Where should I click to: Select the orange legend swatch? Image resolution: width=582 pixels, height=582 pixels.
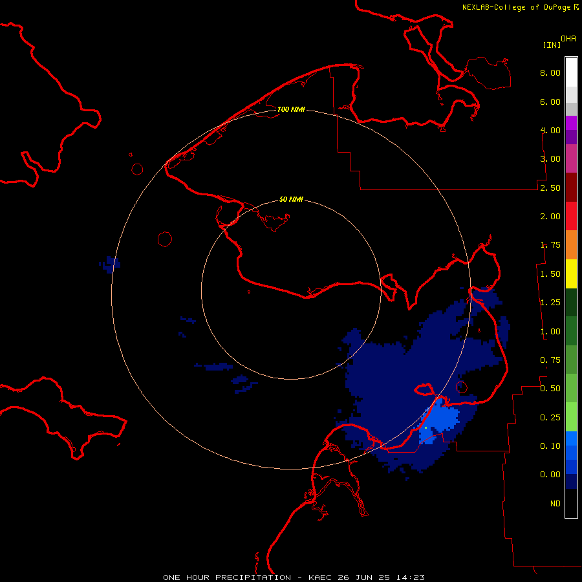[571, 244]
